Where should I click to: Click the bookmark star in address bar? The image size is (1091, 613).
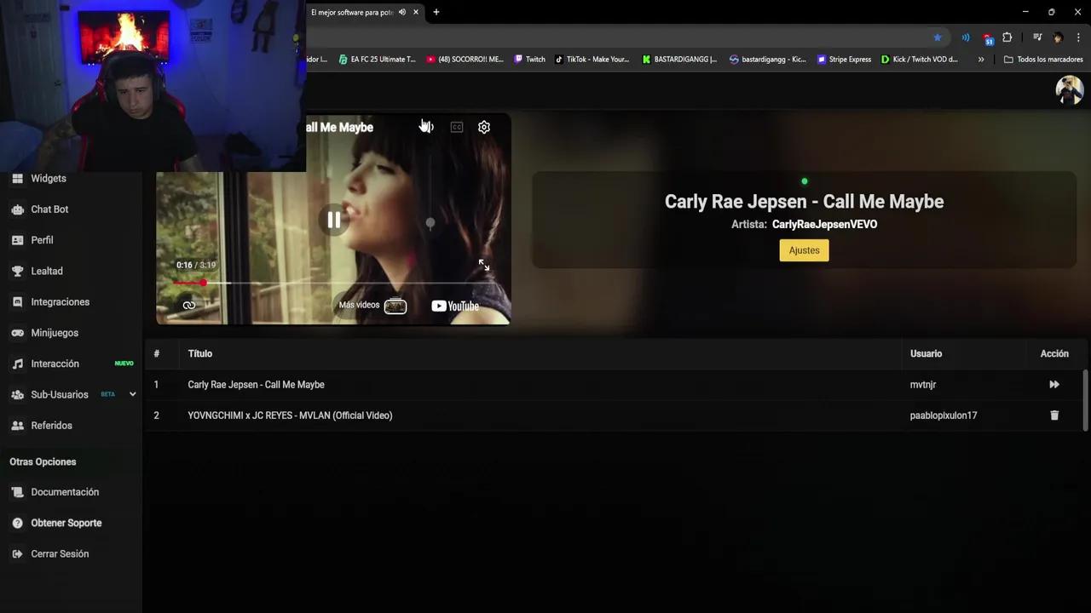(x=938, y=37)
